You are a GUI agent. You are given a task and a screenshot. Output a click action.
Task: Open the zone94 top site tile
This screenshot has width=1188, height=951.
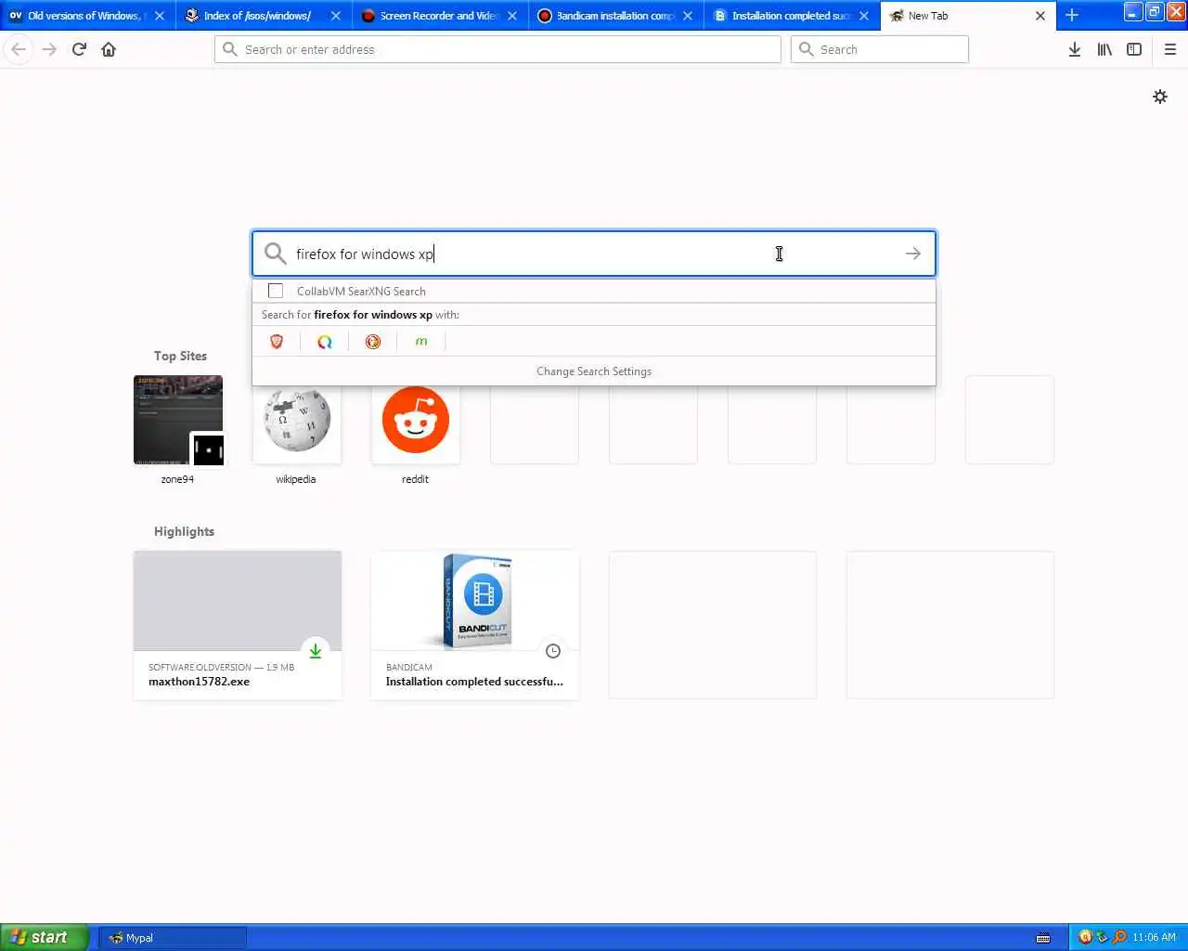click(178, 420)
